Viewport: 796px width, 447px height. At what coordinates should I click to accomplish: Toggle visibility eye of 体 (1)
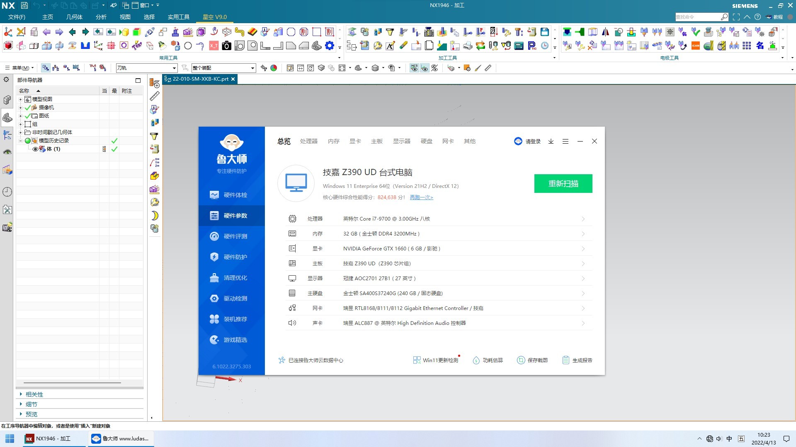[35, 149]
